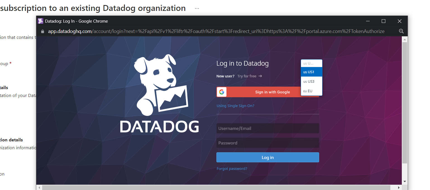Open the Using Single Sign-On link
Viewport: 430px width, 190px height.
[235, 106]
